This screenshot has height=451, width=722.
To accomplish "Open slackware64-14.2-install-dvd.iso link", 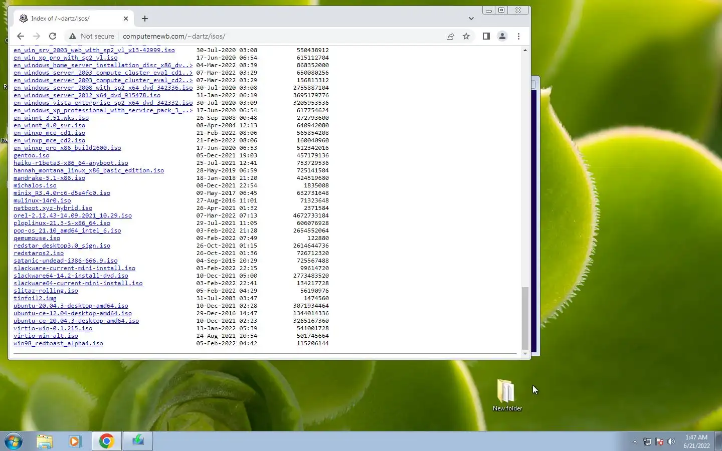I will coord(71,276).
